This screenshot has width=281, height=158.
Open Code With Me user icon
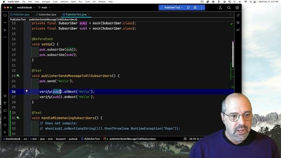click(220, 7)
